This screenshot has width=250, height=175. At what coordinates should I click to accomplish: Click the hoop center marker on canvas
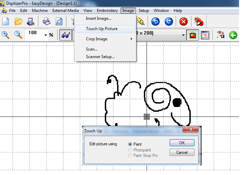147,117
